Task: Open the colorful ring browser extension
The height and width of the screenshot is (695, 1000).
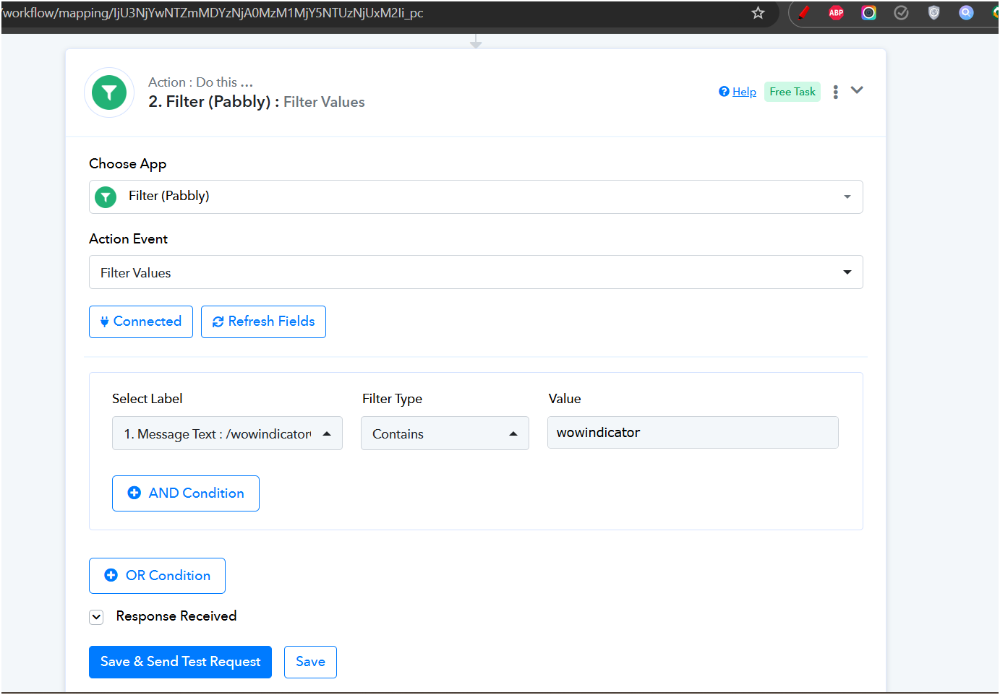Action: [868, 12]
